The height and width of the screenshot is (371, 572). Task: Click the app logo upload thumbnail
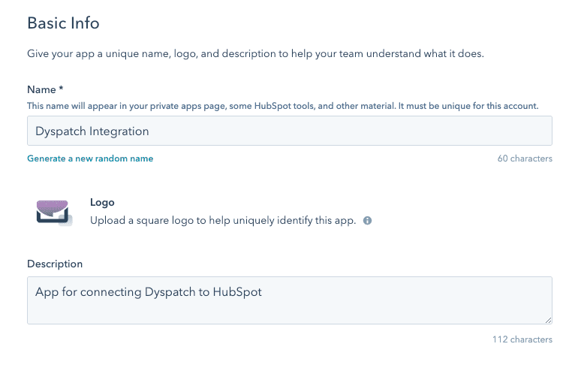coord(54,213)
